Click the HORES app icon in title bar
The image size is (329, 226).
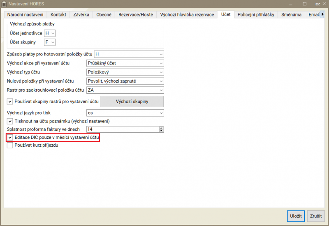click(x=4, y=4)
